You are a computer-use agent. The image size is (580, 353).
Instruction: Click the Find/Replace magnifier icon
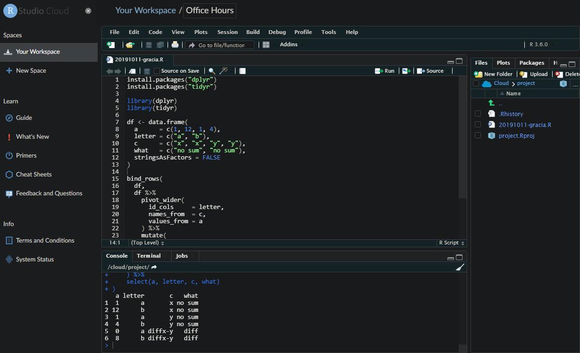point(212,71)
